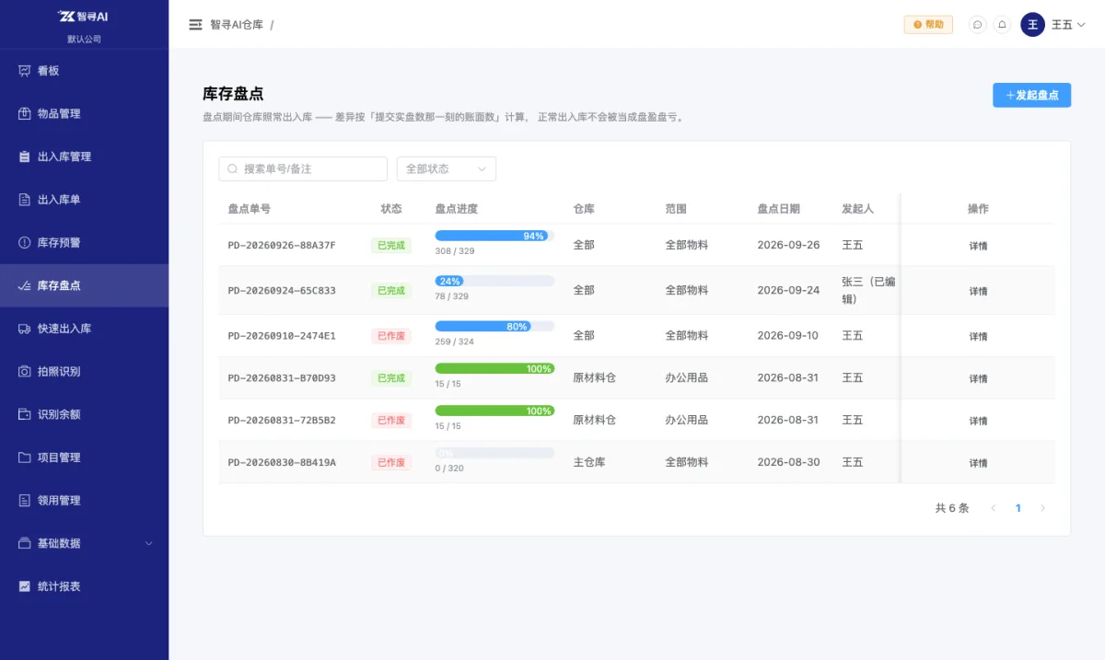Open the 全部状态 status filter dropdown
1105x660 pixels.
447,169
